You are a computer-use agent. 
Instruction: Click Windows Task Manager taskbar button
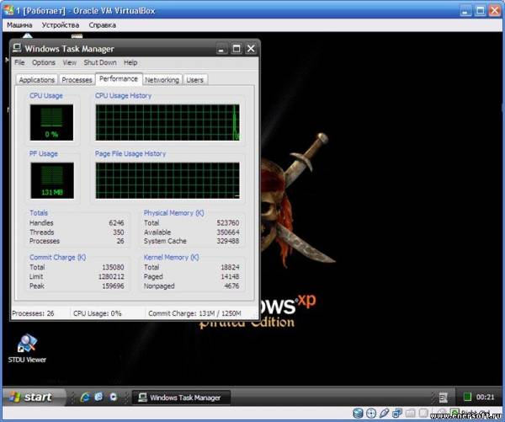point(181,398)
